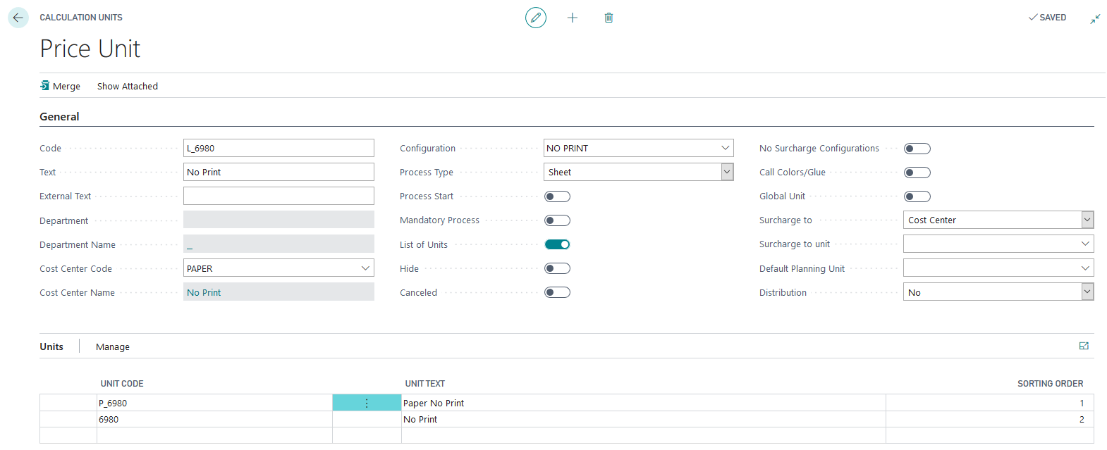Click the Department Name field

[x=279, y=244]
